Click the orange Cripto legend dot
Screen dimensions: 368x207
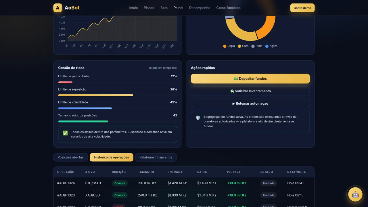coord(225,46)
